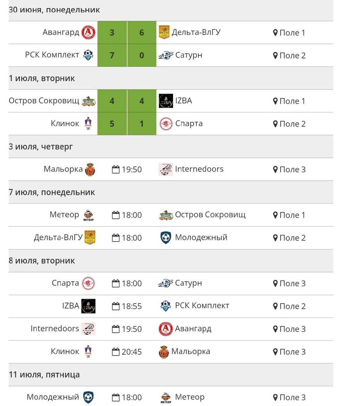The width and height of the screenshot is (338, 406).
Task: Click Метеор team name in July 11 match
Action: pyautogui.click(x=190, y=397)
